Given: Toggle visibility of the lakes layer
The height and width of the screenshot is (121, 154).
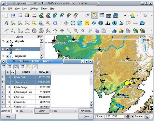Looking at the screenshot, I should pos(7,49).
